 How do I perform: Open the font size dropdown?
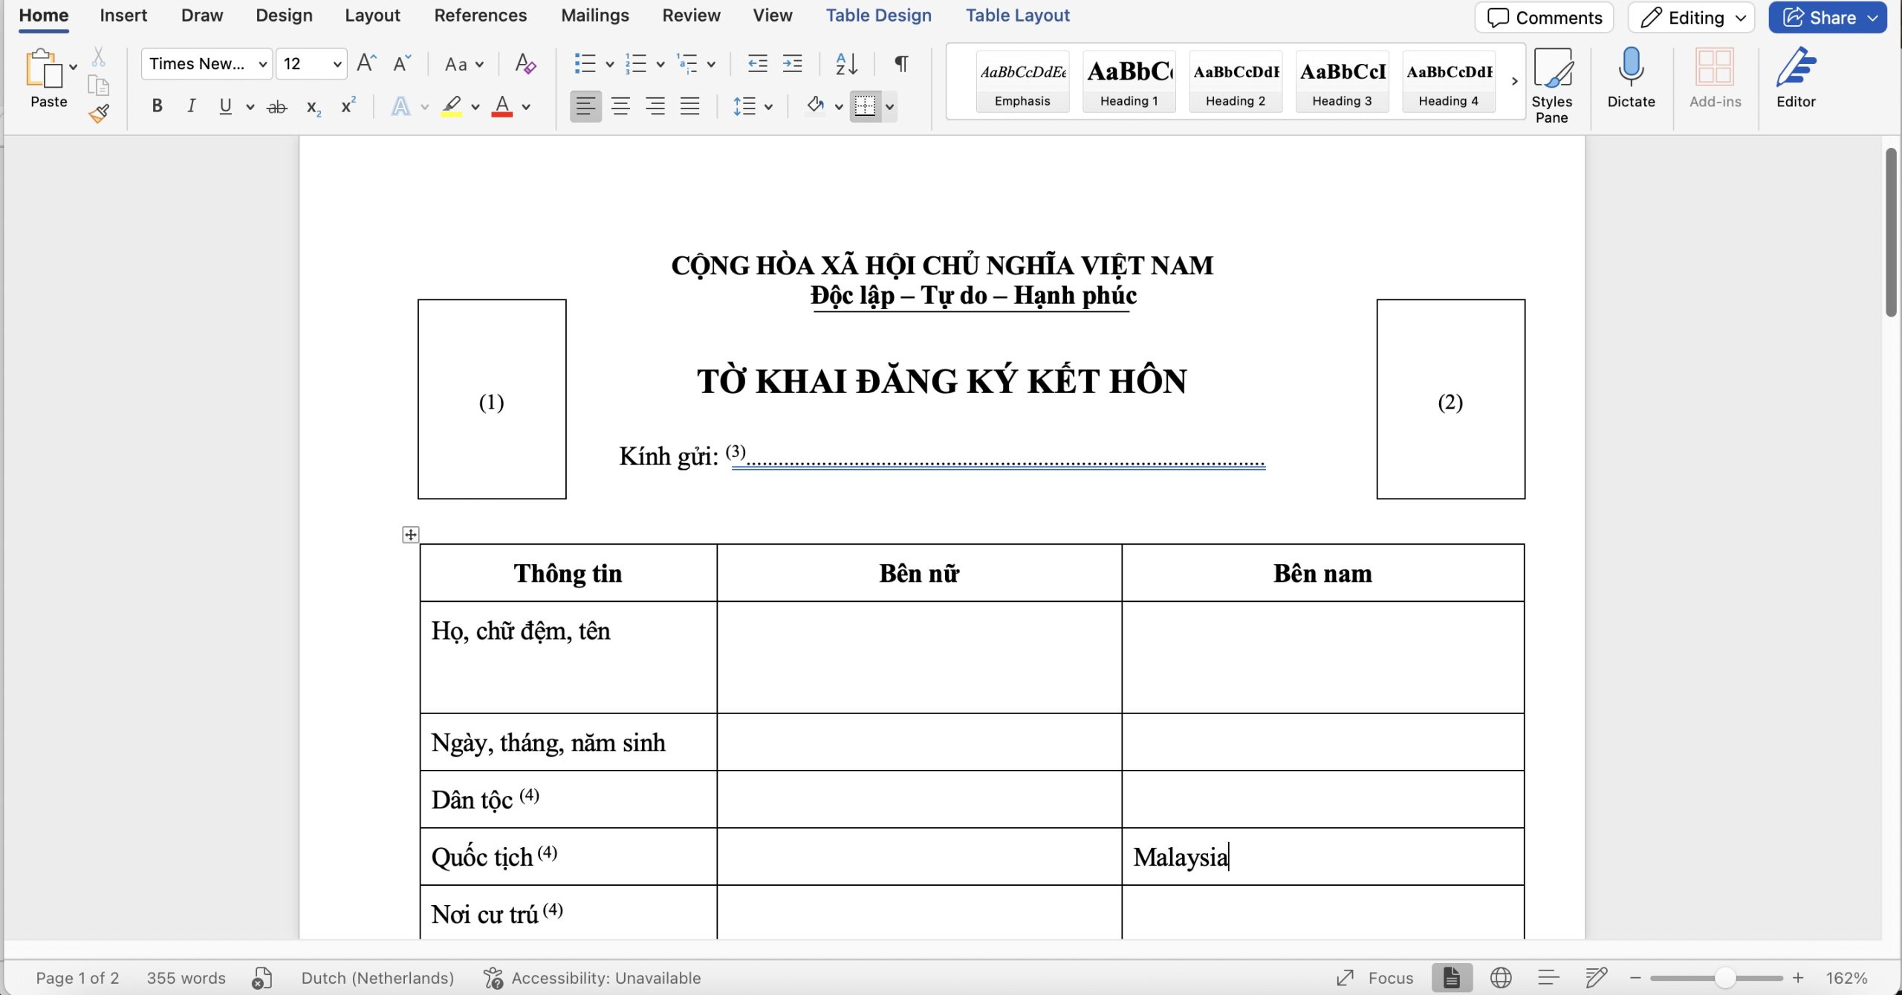click(337, 64)
